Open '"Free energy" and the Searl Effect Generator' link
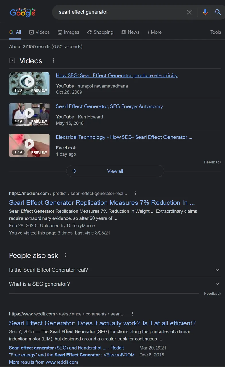 point(72,355)
